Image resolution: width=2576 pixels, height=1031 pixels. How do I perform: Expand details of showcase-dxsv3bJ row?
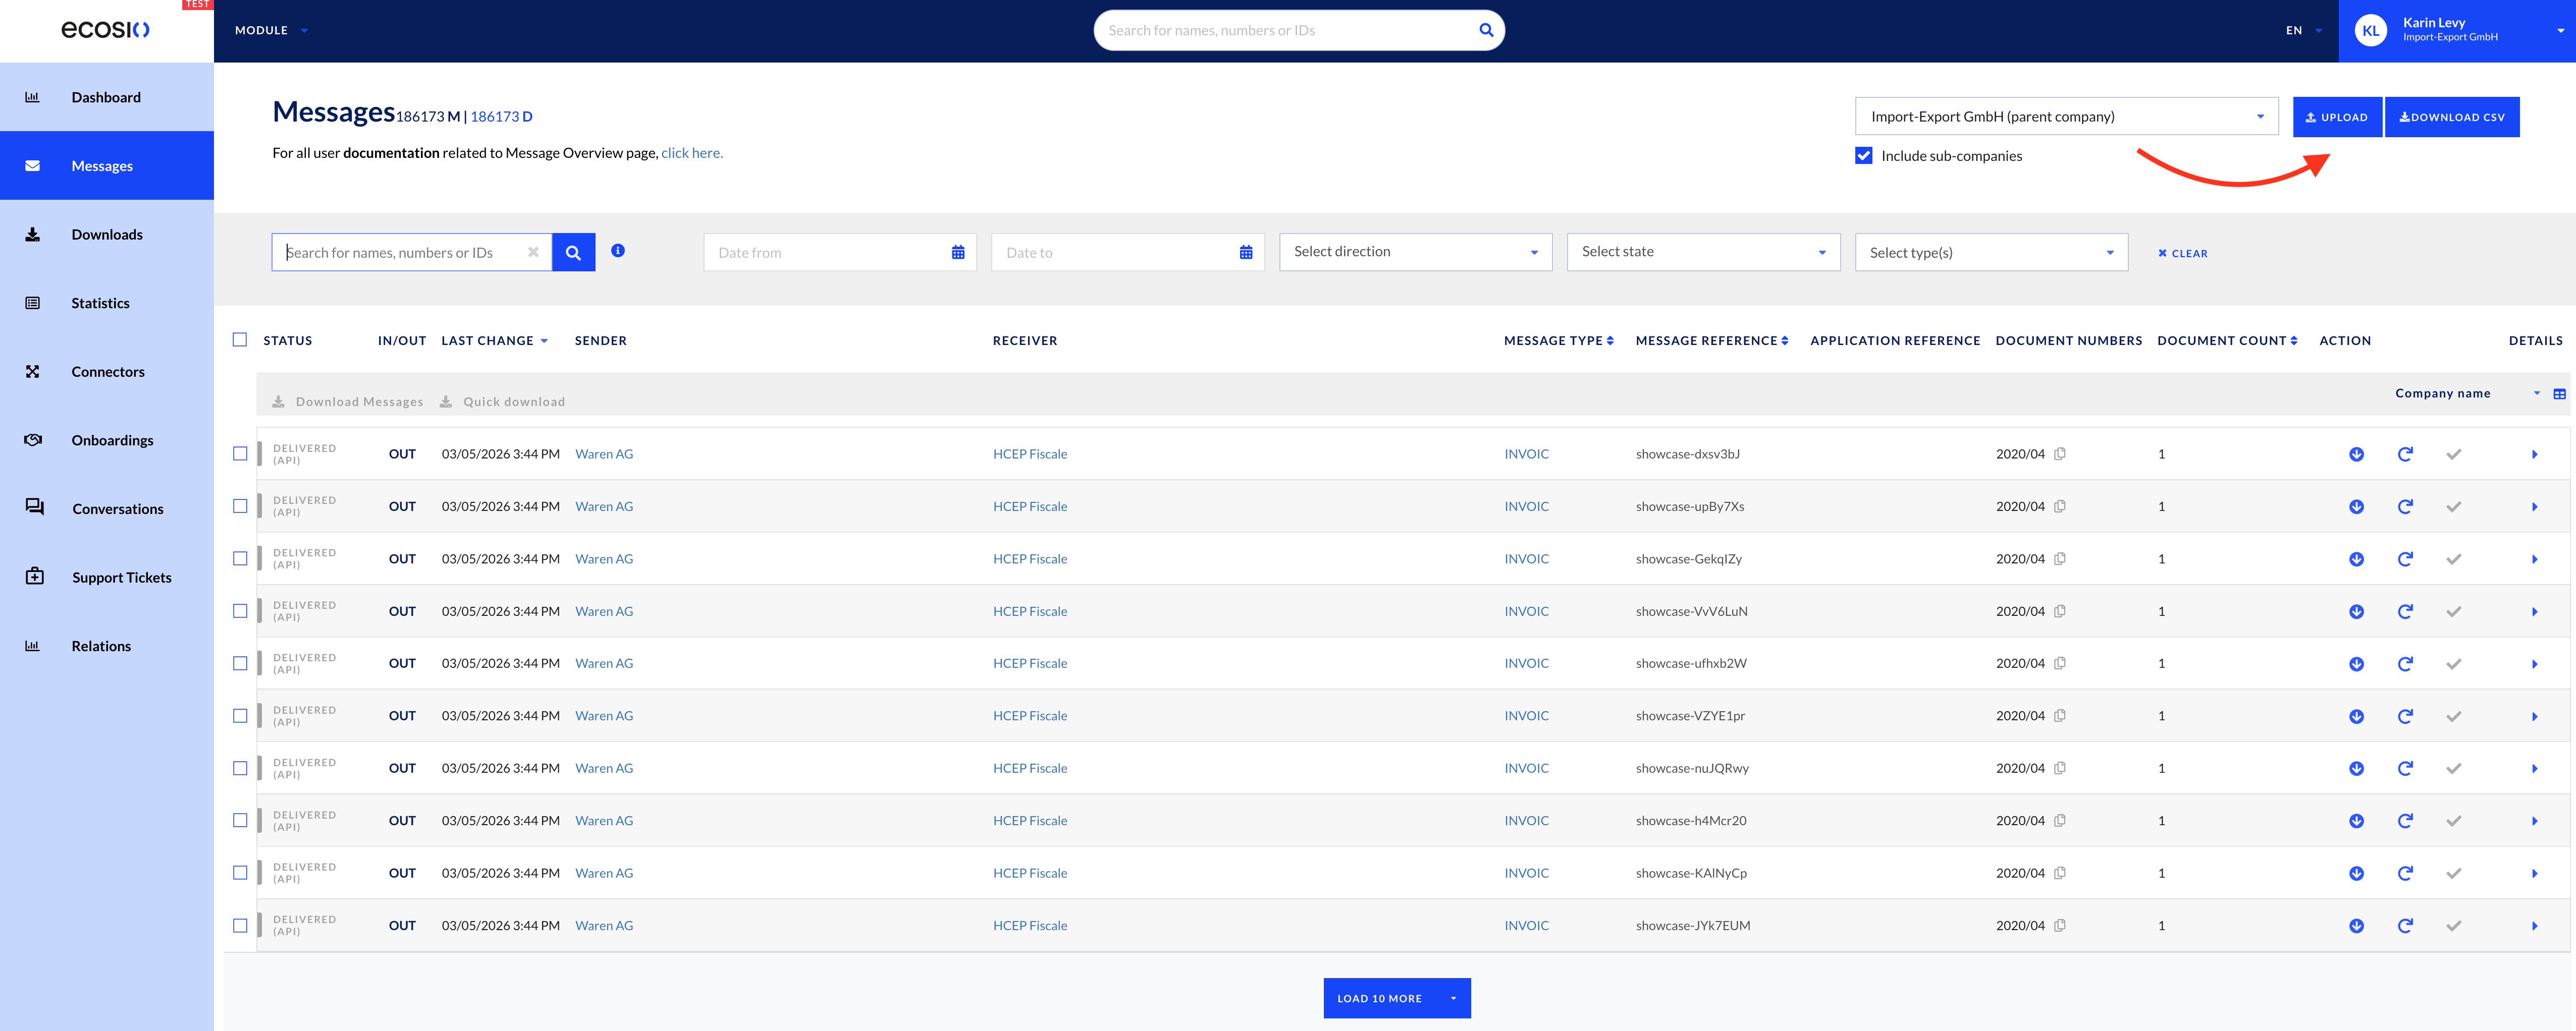pyautogui.click(x=2534, y=454)
